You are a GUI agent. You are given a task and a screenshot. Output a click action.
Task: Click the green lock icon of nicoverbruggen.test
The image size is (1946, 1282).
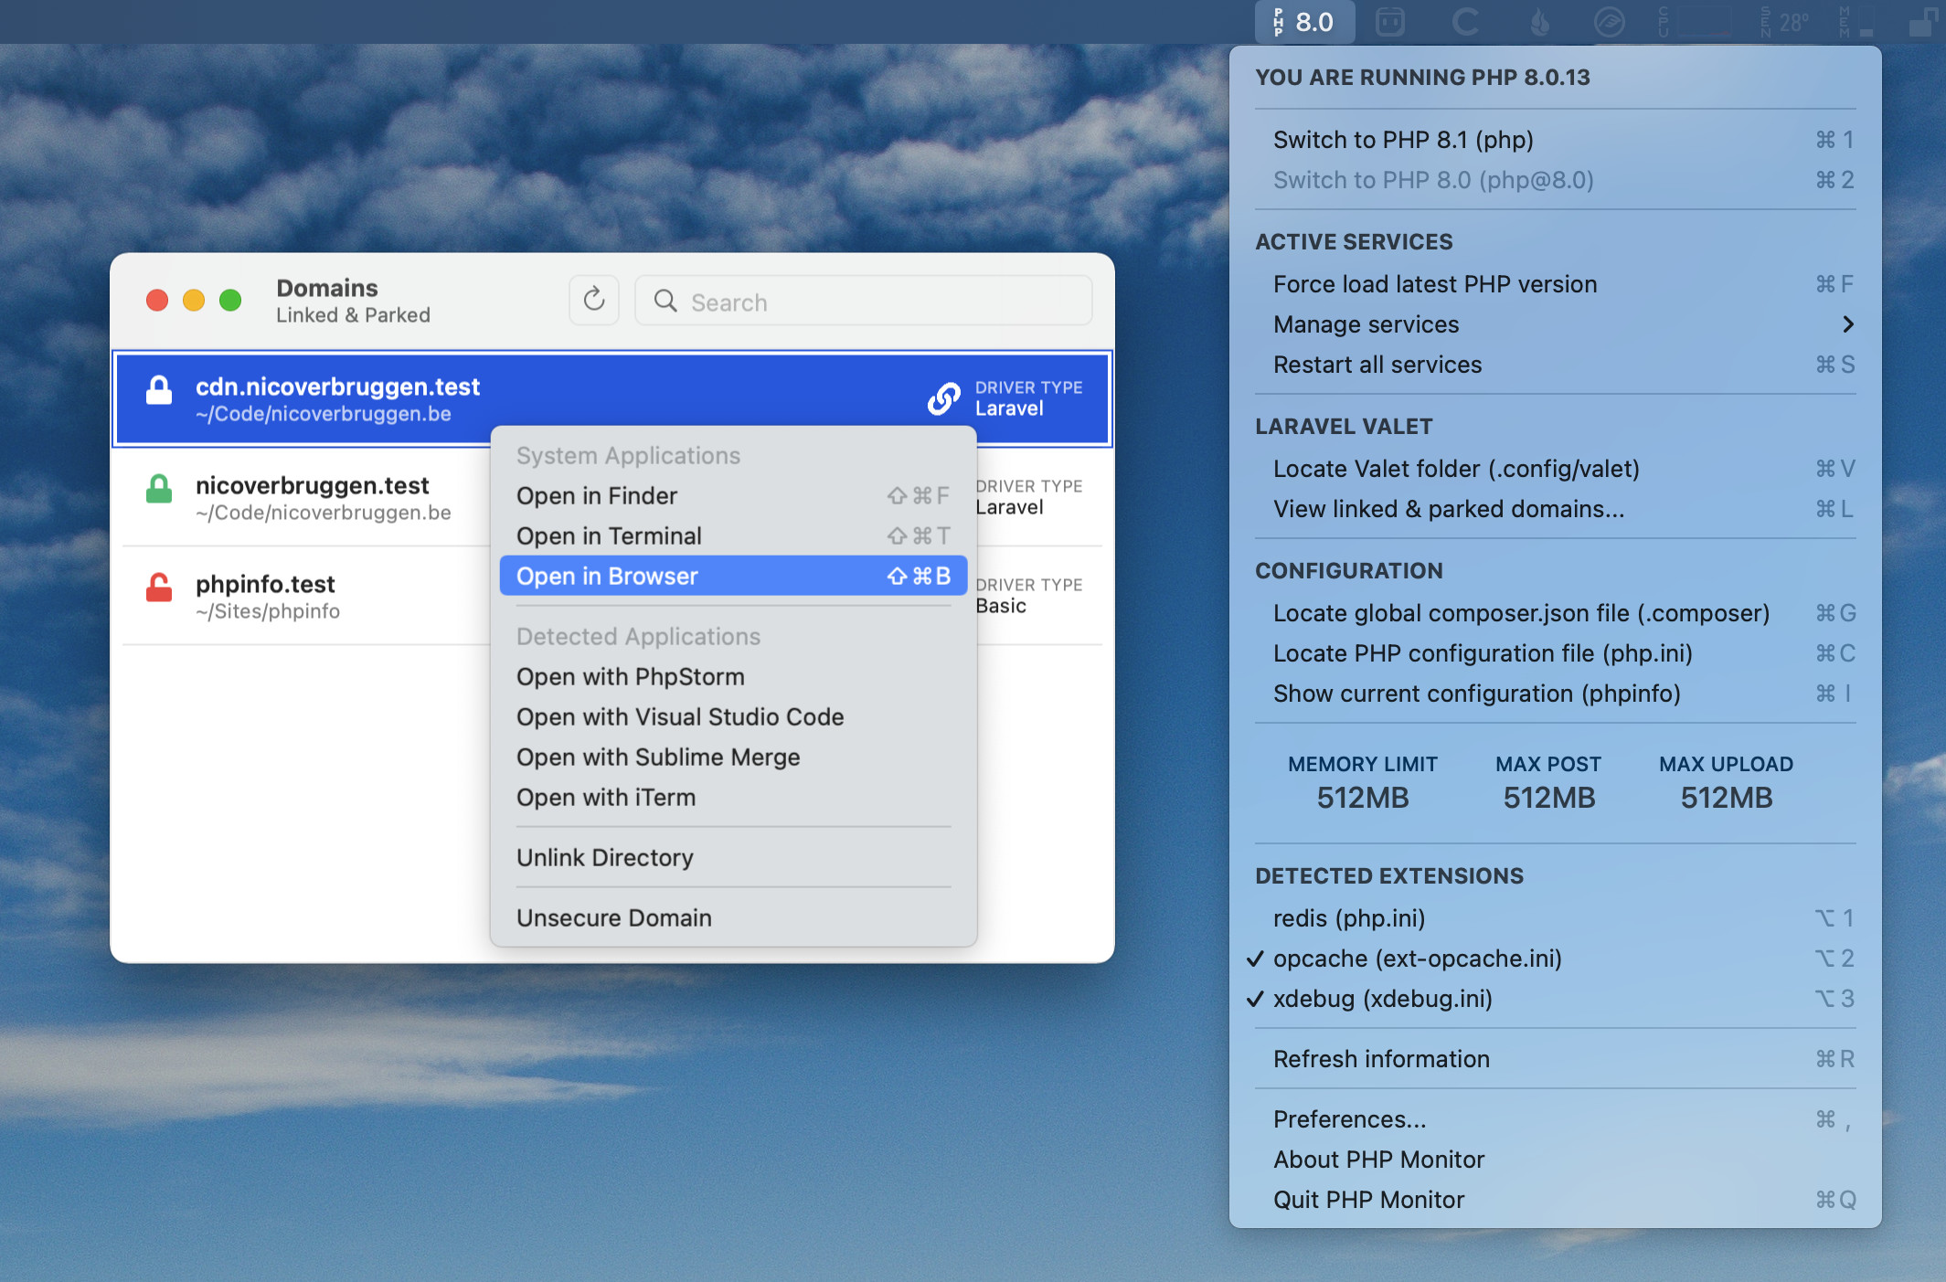tap(159, 489)
